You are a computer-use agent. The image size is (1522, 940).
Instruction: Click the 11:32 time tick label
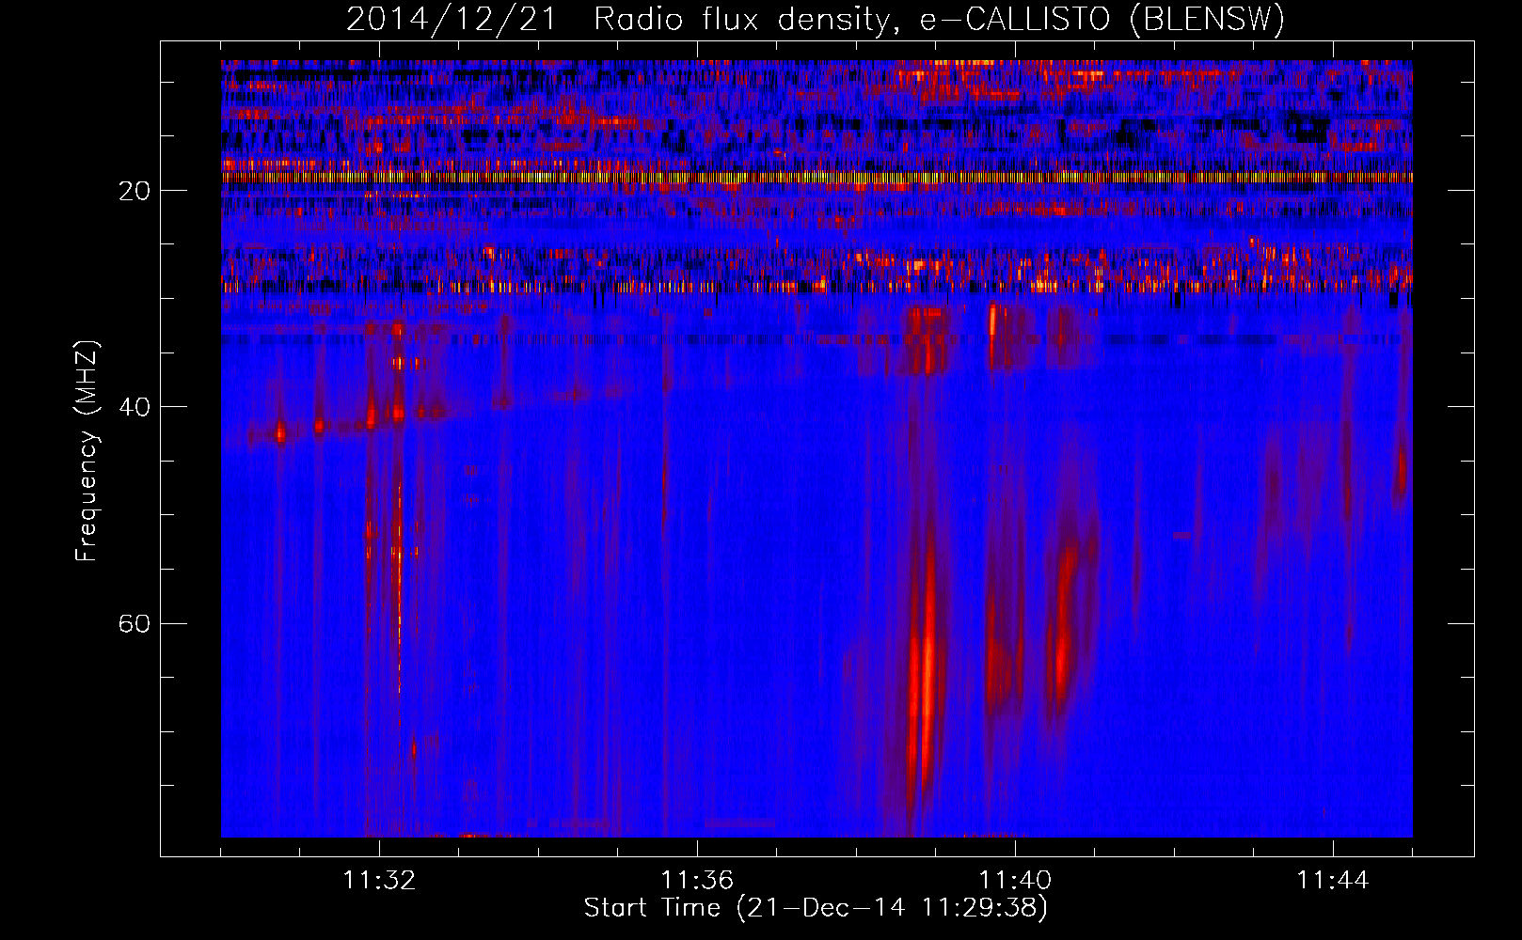coord(379,881)
